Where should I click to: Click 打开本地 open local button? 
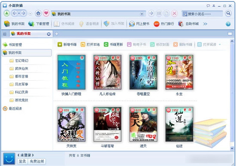[x=90, y=45]
